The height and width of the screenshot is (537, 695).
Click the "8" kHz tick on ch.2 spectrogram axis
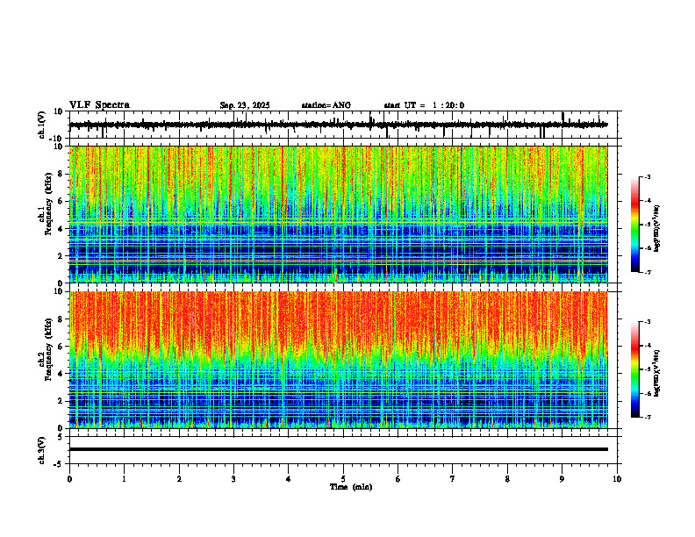(x=61, y=319)
